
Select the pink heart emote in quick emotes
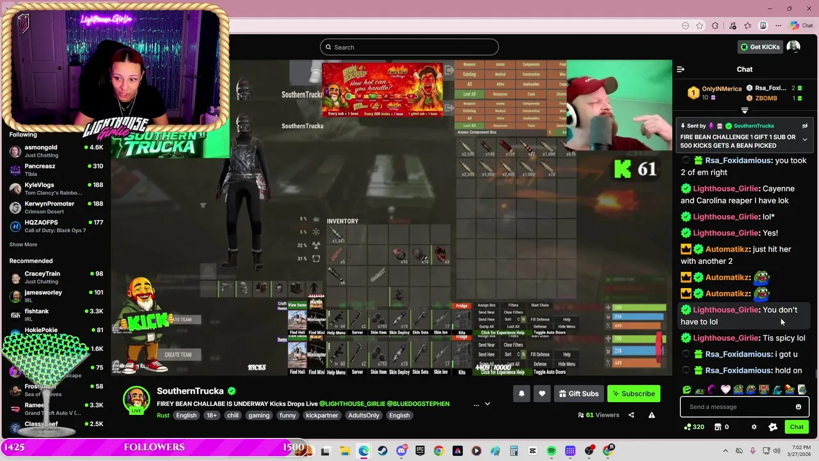click(x=726, y=389)
